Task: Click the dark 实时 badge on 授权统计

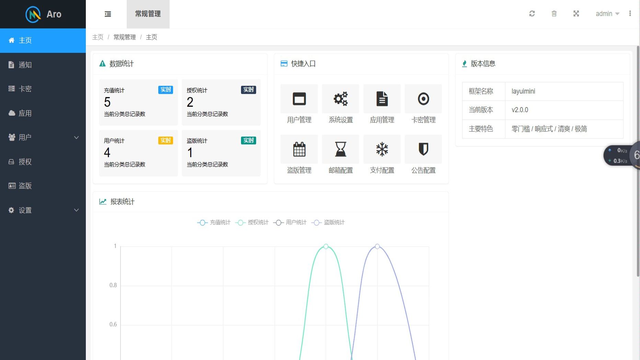Action: click(249, 90)
